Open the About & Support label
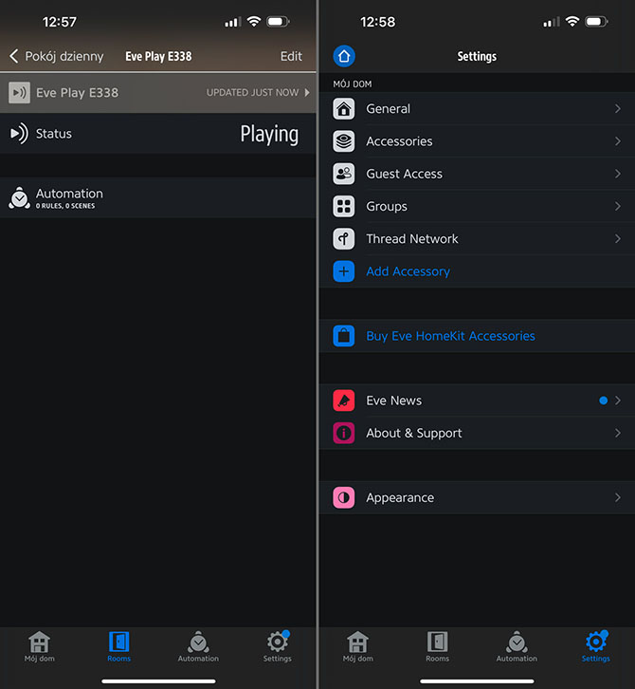The height and width of the screenshot is (689, 635). 414,433
